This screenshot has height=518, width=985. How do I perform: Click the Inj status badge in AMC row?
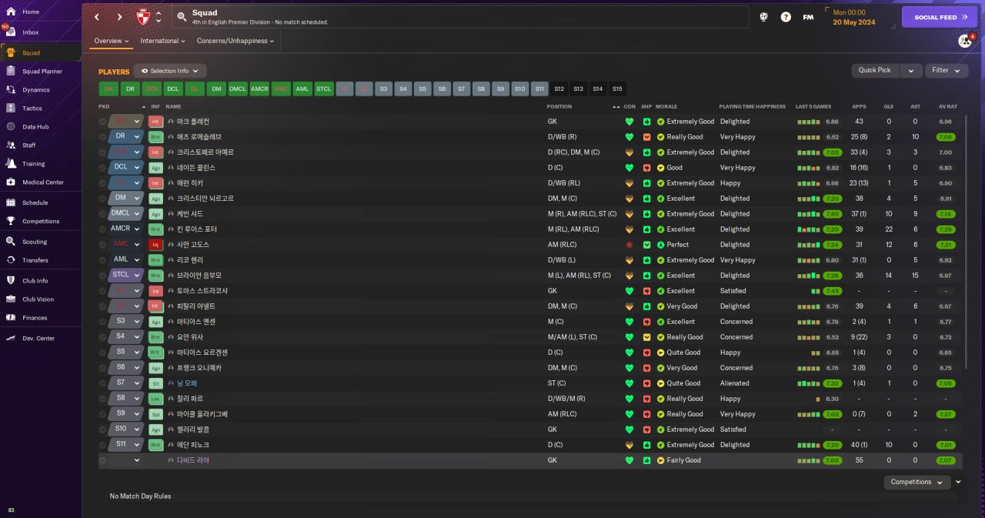[155, 245]
